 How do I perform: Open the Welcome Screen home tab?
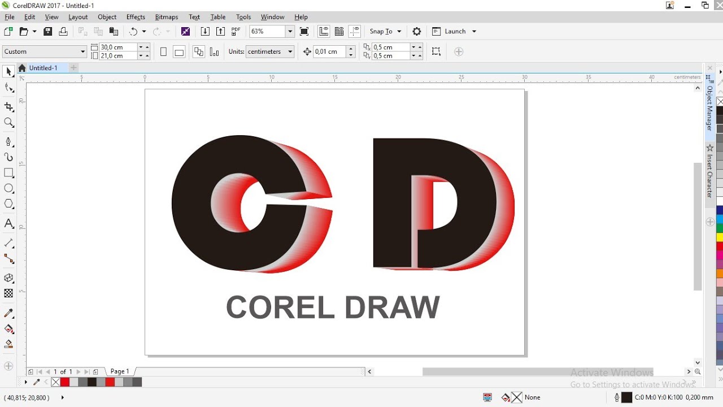coord(22,68)
